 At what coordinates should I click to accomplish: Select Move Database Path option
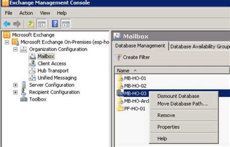[182, 104]
